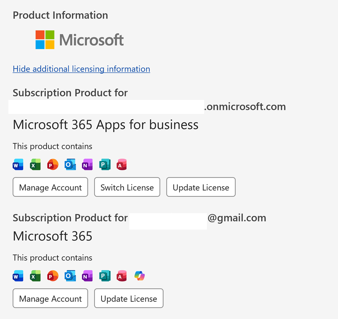338x319 pixels.
Task: Click the PowerPoint icon under gmail subscription
Action: point(53,276)
